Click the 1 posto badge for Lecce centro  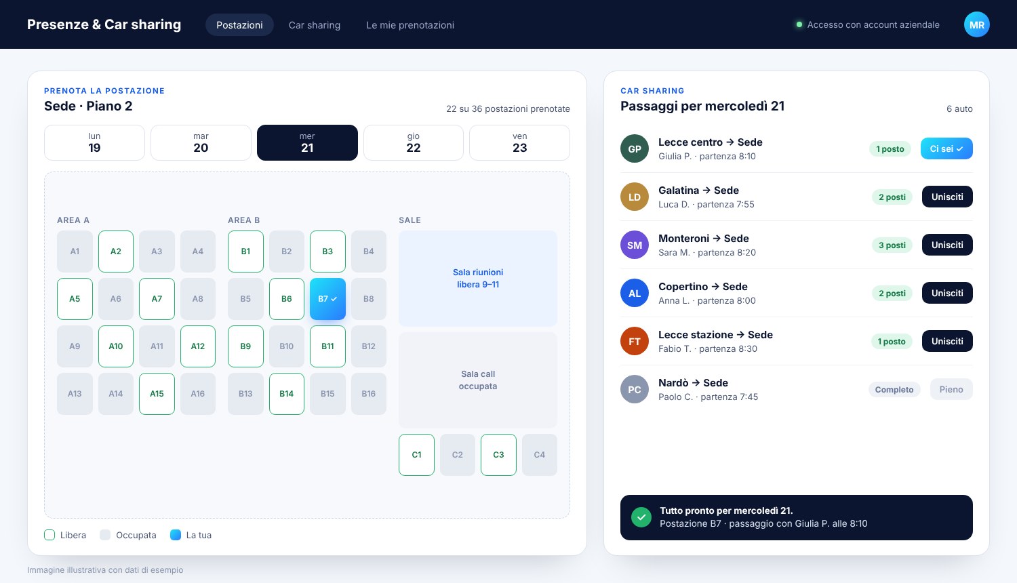(890, 149)
